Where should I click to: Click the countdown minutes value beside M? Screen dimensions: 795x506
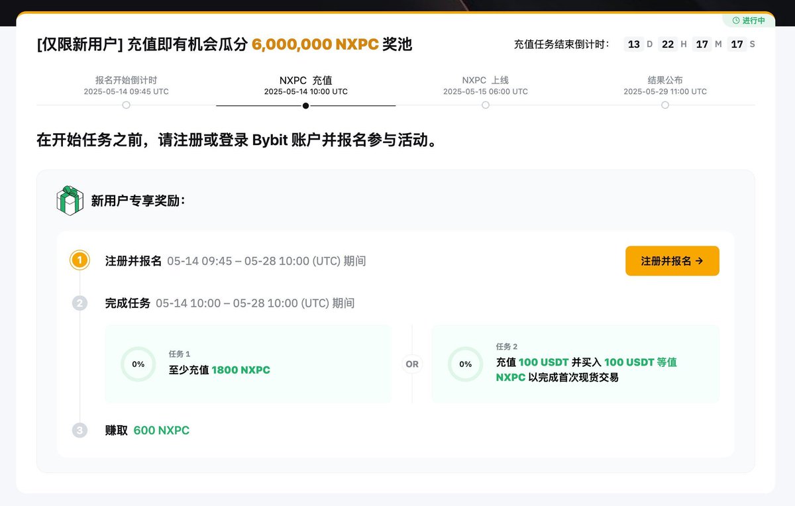pyautogui.click(x=702, y=44)
